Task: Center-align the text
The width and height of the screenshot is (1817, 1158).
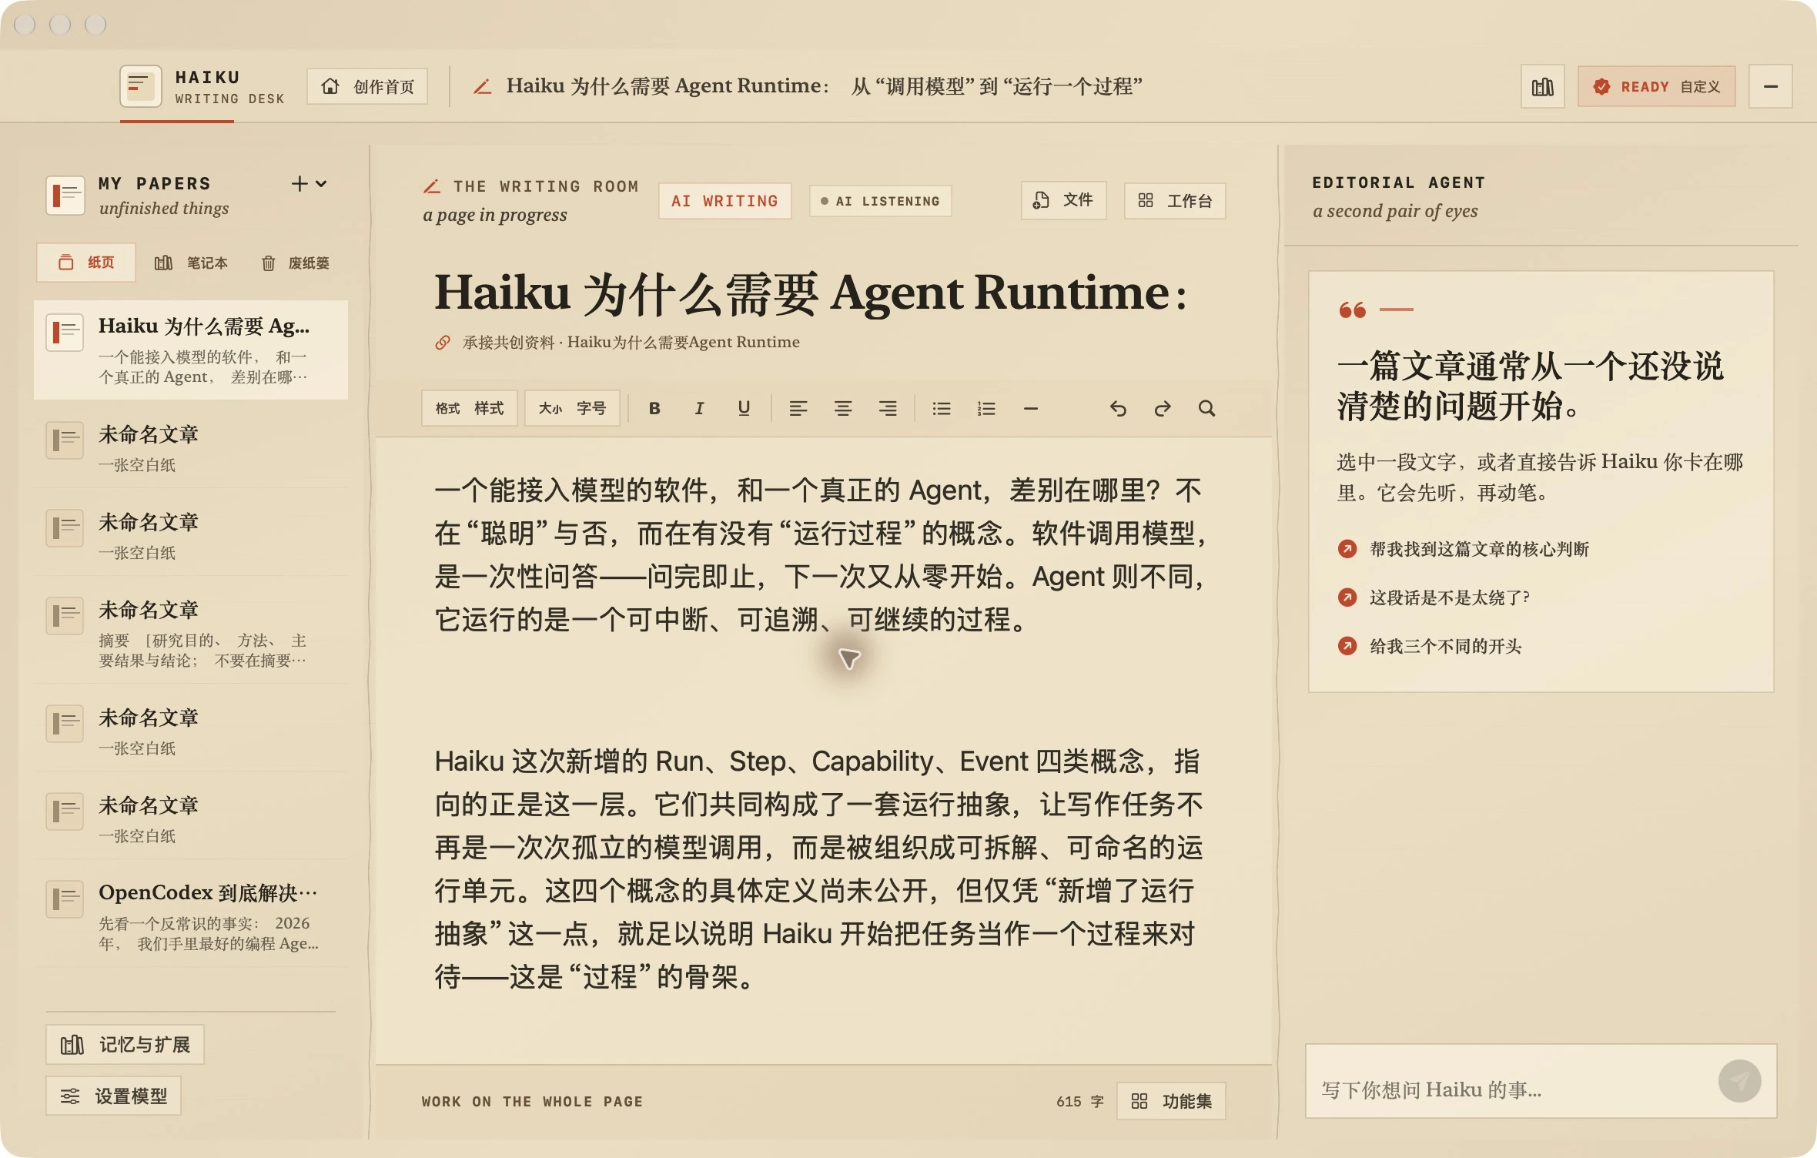Action: pos(843,408)
